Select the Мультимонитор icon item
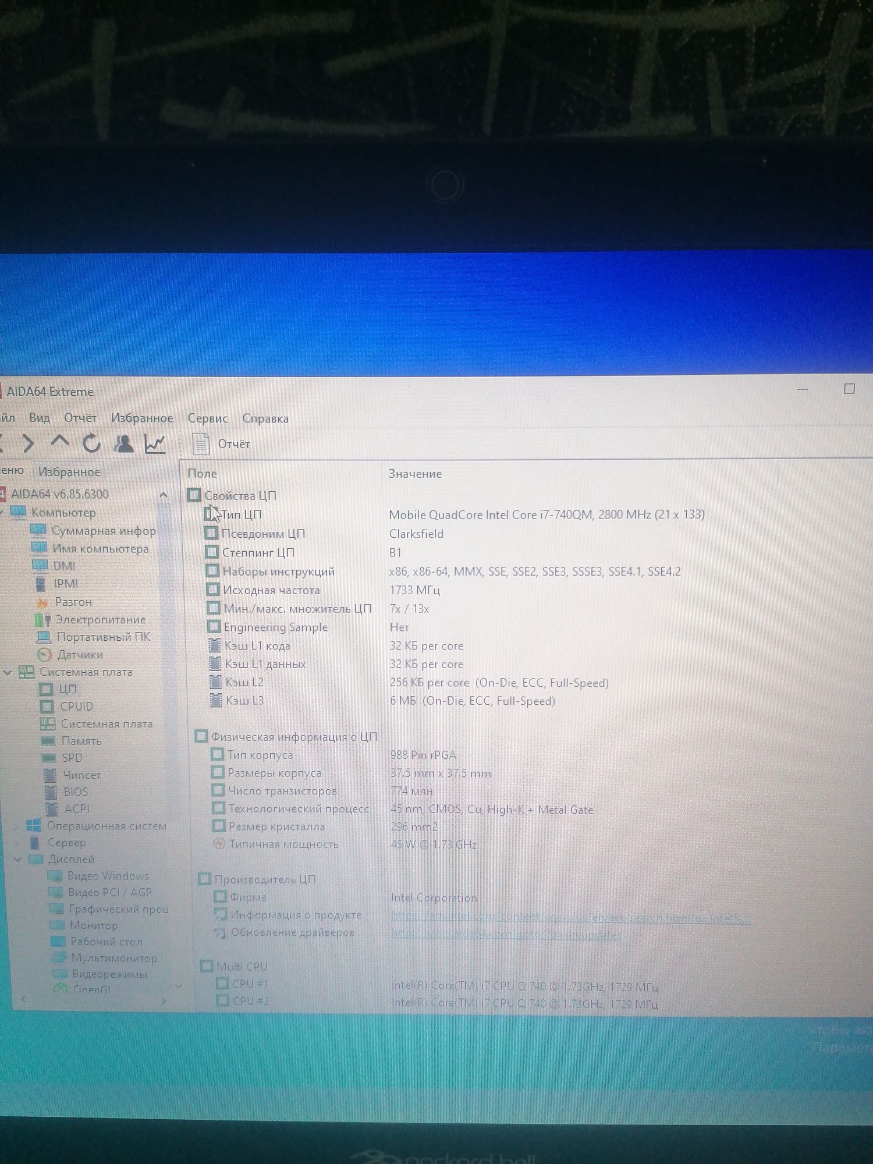The width and height of the screenshot is (873, 1164). (59, 958)
